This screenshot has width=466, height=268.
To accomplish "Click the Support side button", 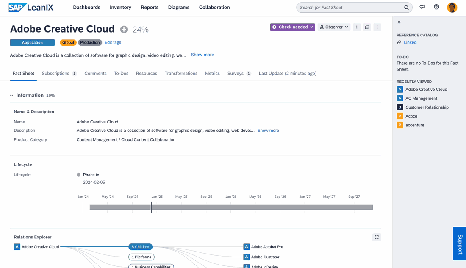I will [460, 243].
